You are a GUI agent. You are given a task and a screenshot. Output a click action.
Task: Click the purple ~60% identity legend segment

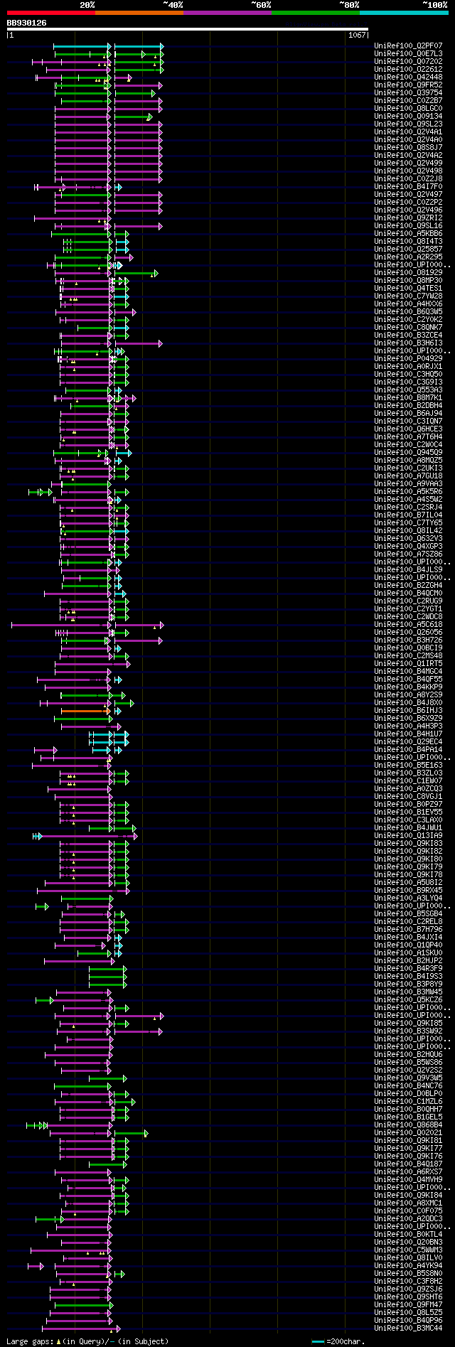click(227, 13)
